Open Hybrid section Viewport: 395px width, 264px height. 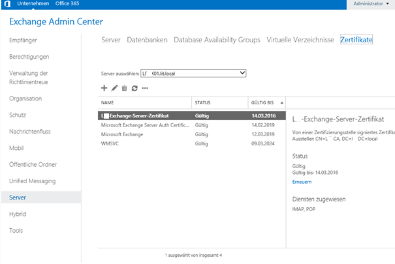18,214
